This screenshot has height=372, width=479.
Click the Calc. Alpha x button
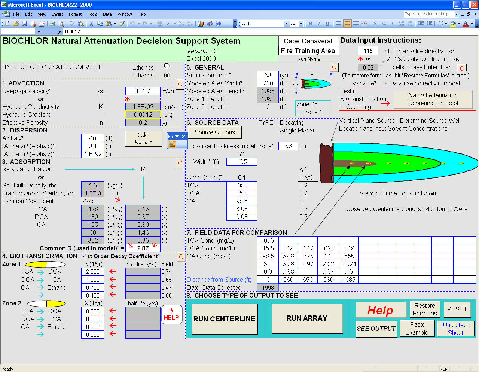[x=144, y=138]
